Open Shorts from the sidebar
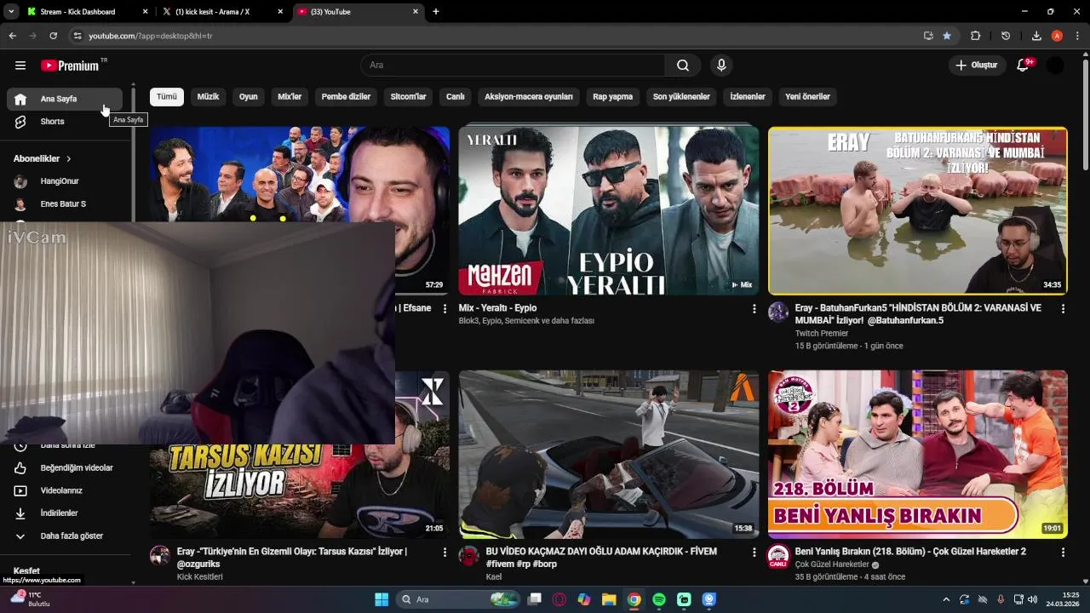1090x613 pixels. click(x=65, y=122)
